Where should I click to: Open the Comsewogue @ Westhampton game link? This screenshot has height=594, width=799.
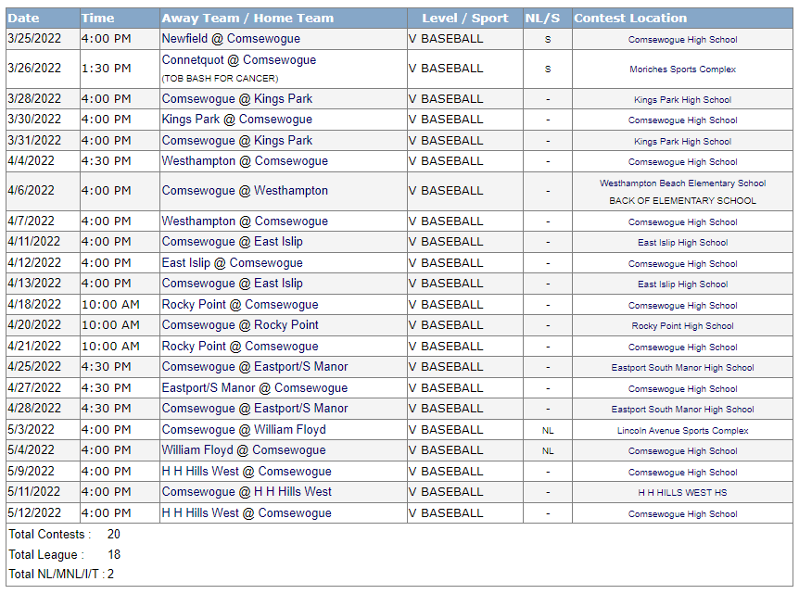pos(245,191)
